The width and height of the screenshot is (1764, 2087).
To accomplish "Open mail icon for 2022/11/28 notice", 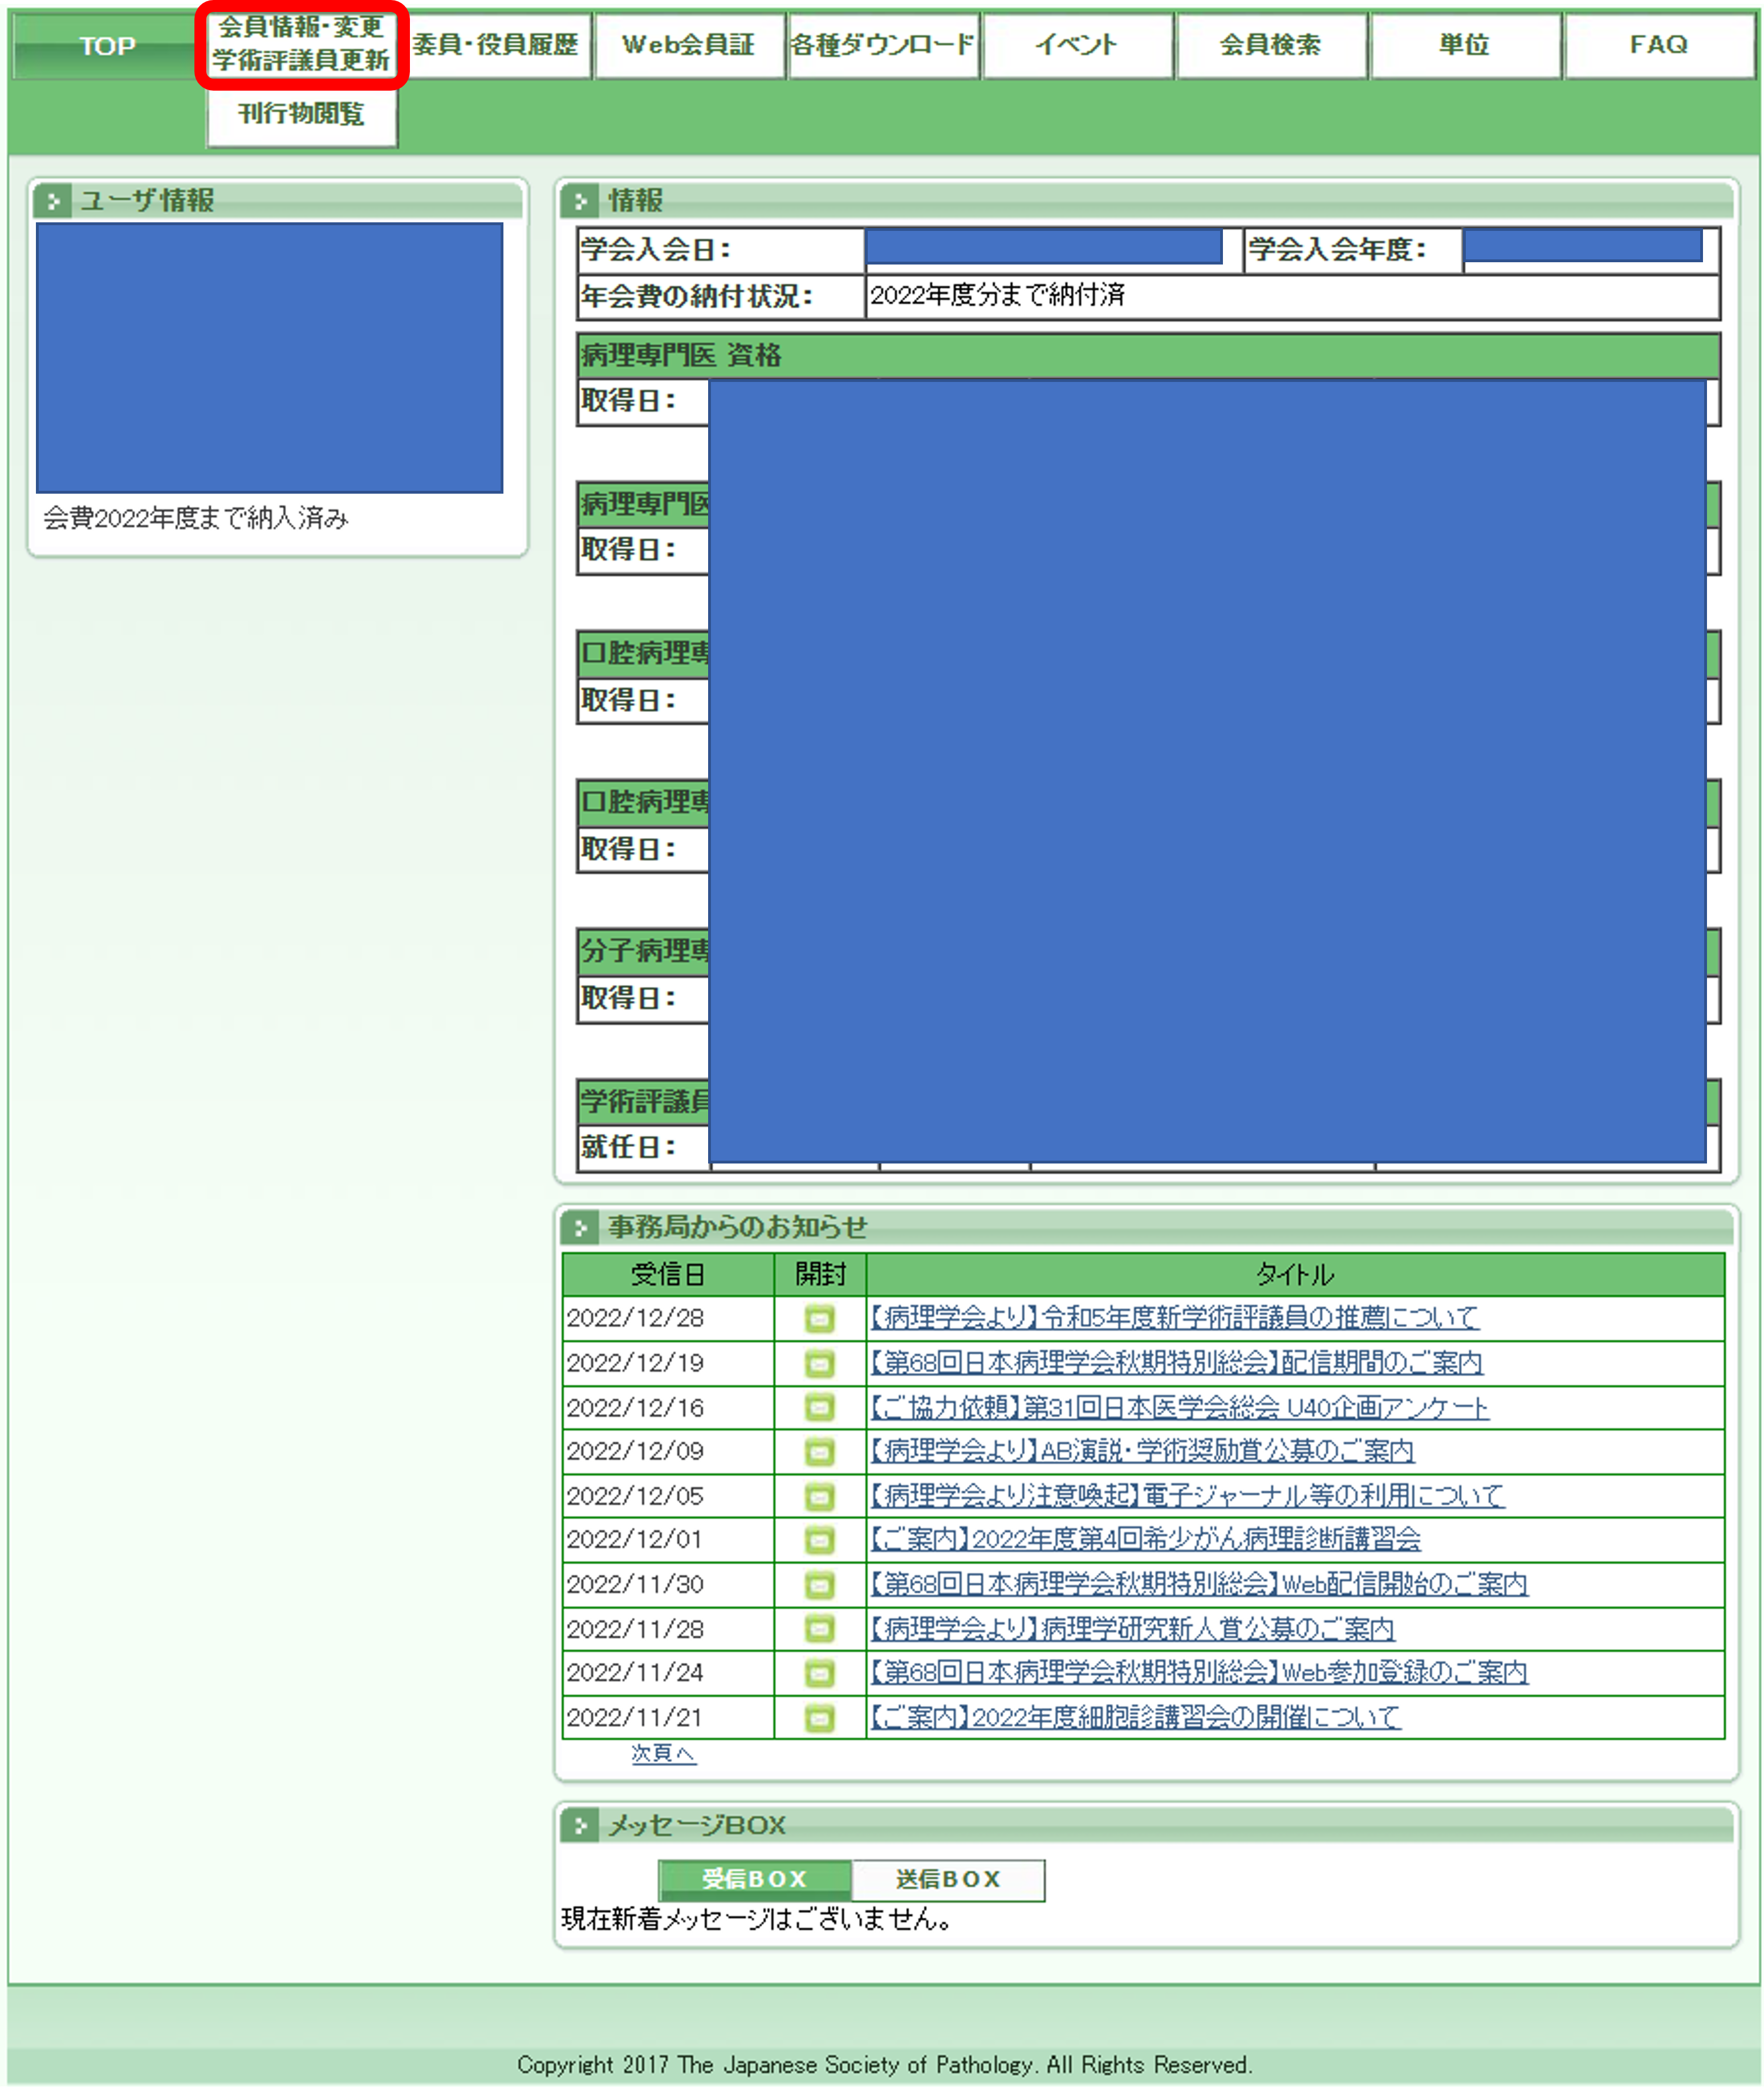I will [x=819, y=1630].
